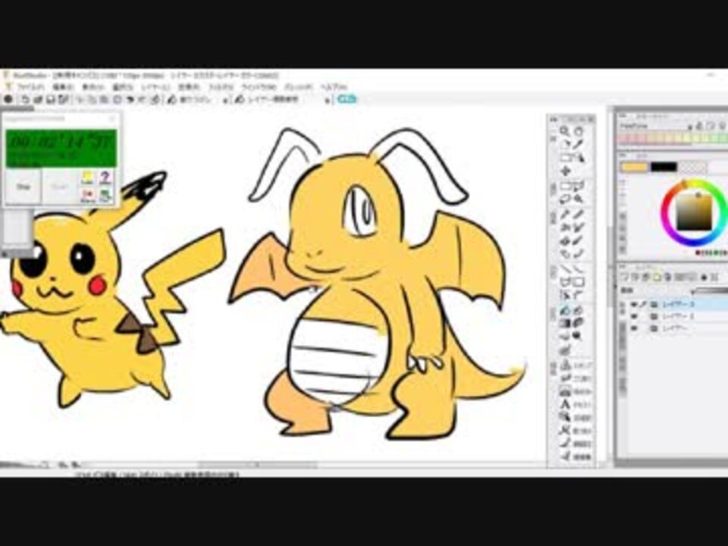Image resolution: width=728 pixels, height=546 pixels.
Task: Select the rectangle selection tool
Action: (x=565, y=187)
